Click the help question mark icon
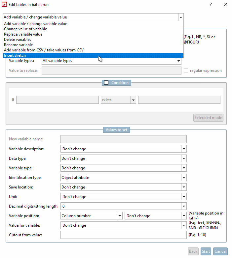Viewport: 232px width, 258px height. [211, 4]
